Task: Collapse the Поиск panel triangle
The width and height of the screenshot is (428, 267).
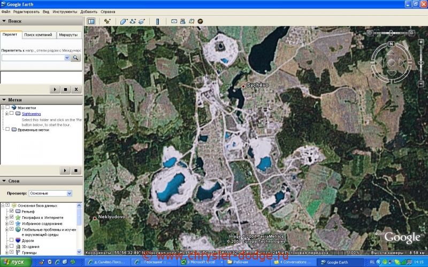Action: (4, 21)
